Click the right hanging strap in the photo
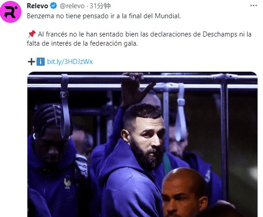The width and height of the screenshot is (263, 217). pos(181,111)
